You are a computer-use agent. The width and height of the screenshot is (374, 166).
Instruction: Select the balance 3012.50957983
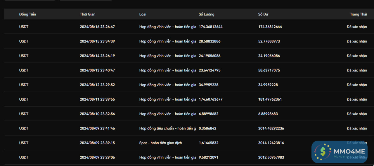click(271, 157)
